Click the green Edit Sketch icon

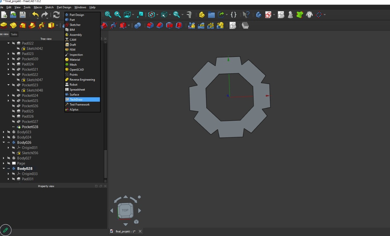pos(300,15)
